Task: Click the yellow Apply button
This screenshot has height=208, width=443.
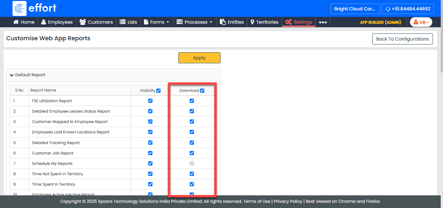Action: click(x=199, y=58)
